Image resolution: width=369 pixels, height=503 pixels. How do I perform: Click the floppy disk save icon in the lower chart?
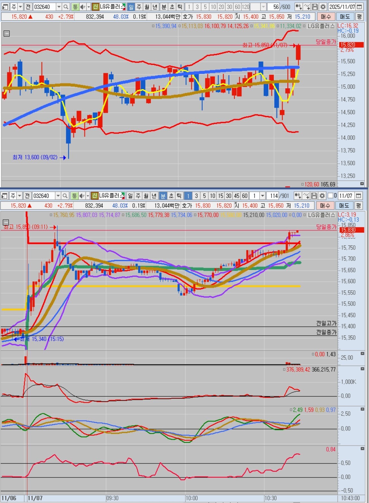314,196
